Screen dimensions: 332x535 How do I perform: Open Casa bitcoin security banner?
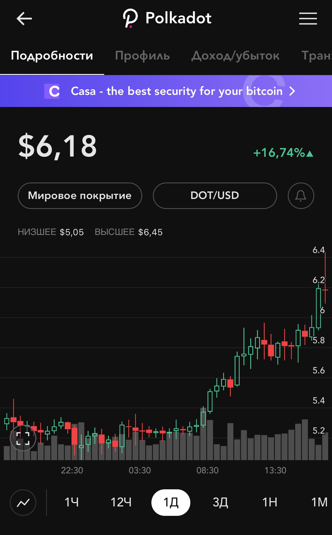(166, 91)
